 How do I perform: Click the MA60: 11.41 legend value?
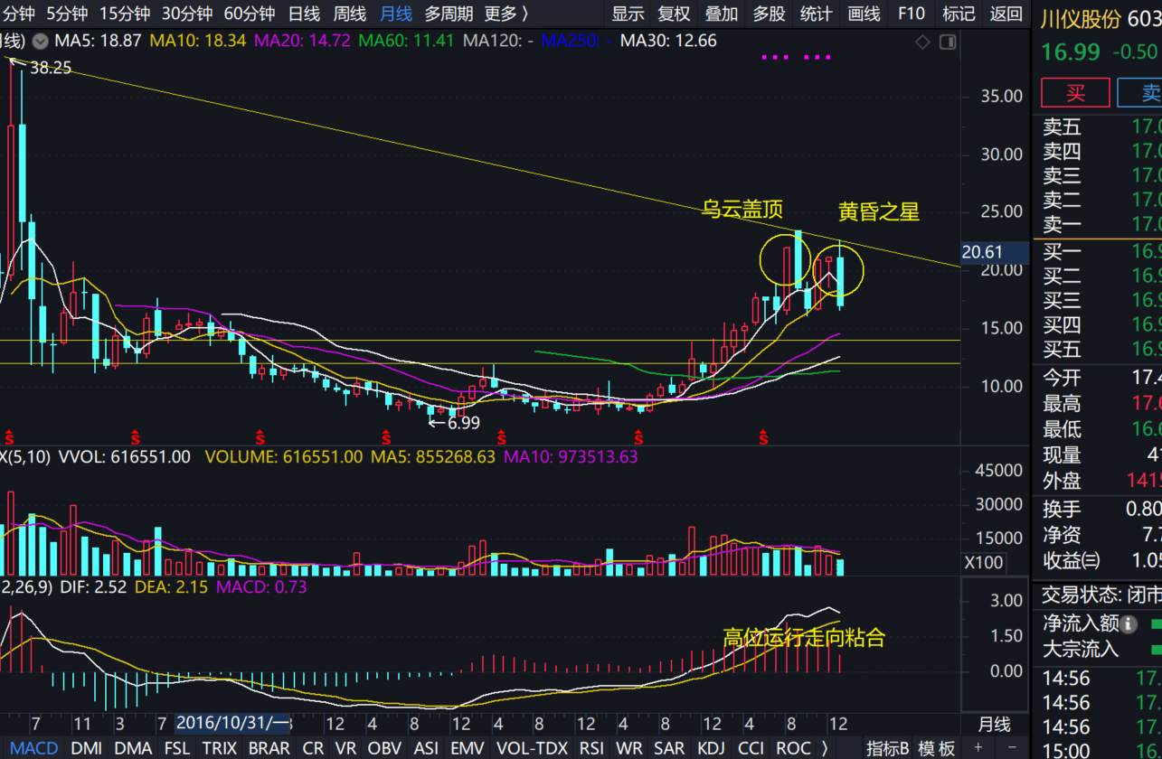(x=406, y=41)
